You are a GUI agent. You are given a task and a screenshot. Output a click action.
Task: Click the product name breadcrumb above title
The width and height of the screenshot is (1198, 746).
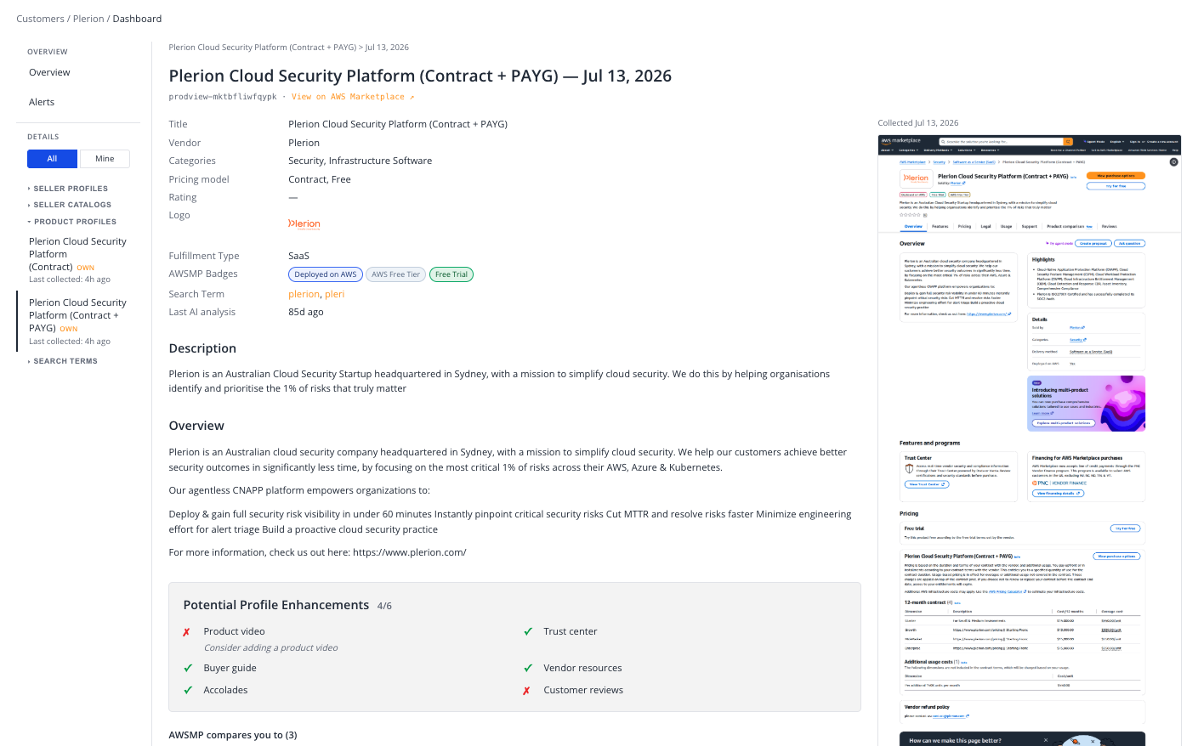pyautogui.click(x=263, y=48)
